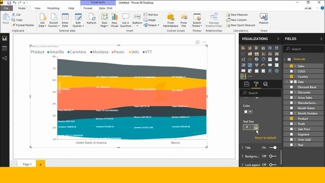Turn off the Title toggle
This screenshot has width=325, height=183.
pyautogui.click(x=273, y=148)
